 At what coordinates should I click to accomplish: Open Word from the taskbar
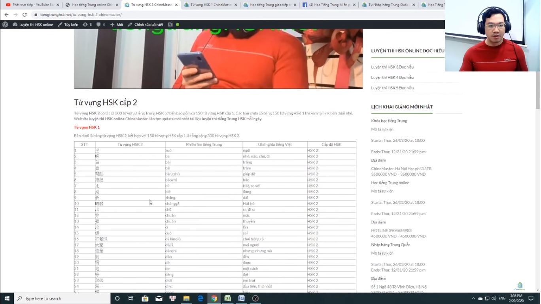(242, 298)
